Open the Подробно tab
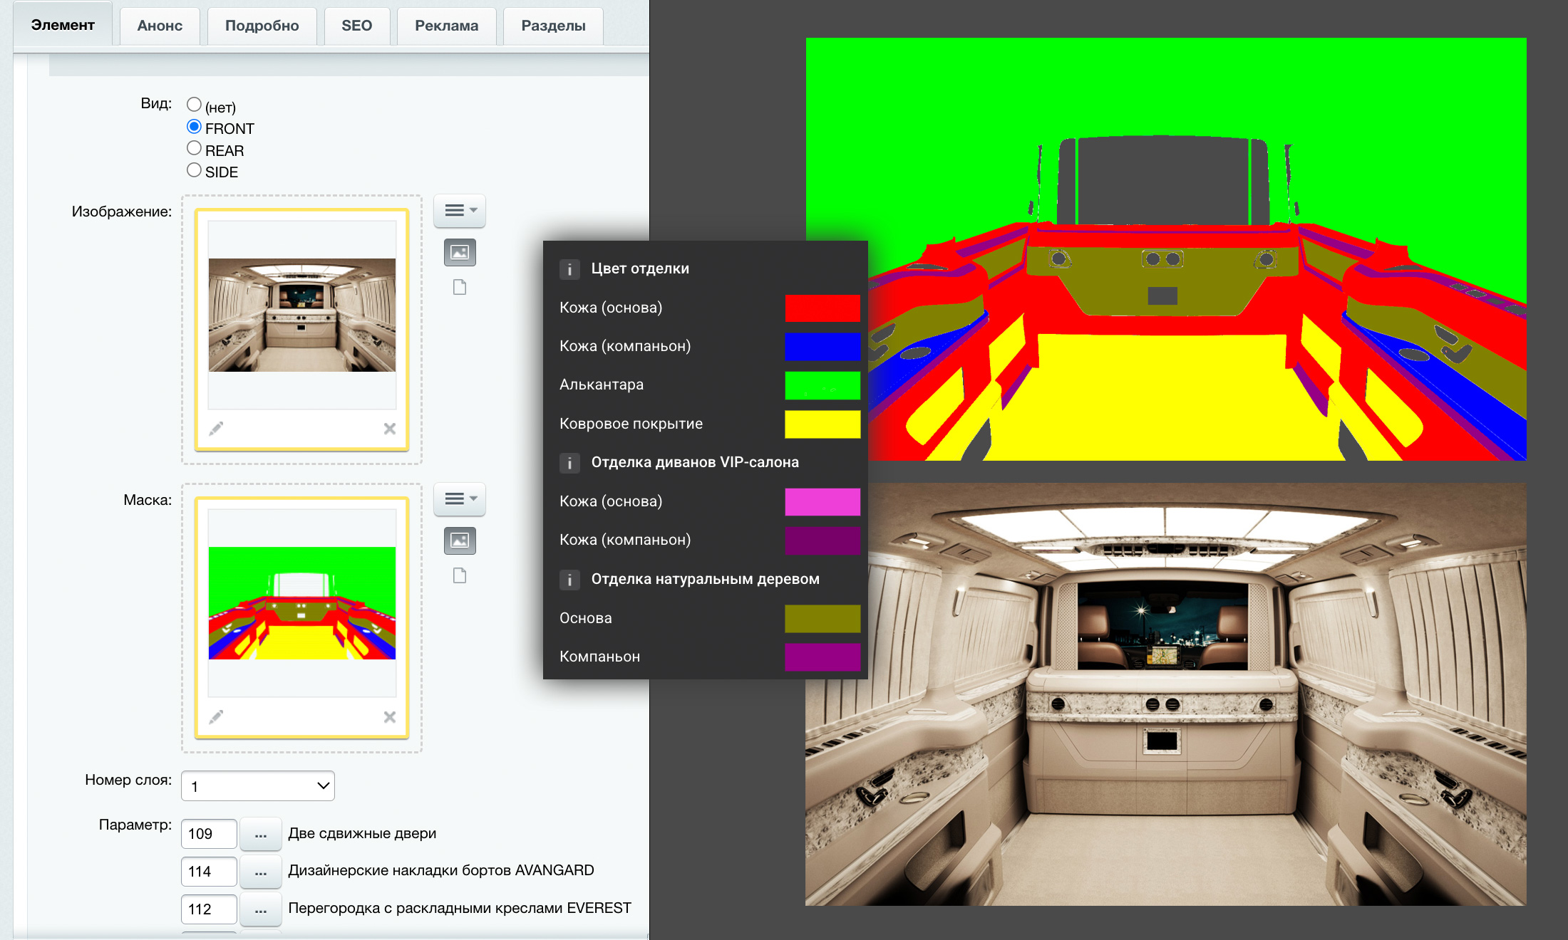Screen dimensions: 1568x940 [x=262, y=26]
